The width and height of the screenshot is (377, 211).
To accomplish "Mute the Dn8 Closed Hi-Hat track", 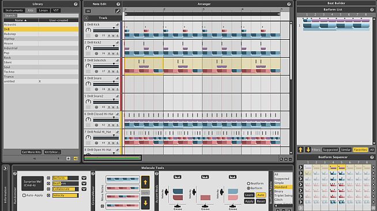I will (x=113, y=125).
